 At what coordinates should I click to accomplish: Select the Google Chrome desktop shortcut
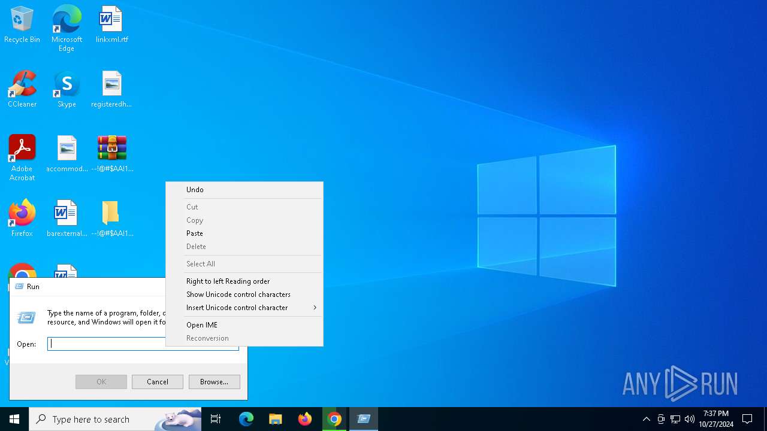pyautogui.click(x=22, y=271)
